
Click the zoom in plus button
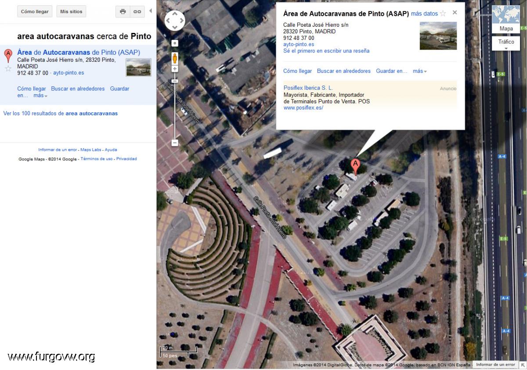(x=175, y=69)
